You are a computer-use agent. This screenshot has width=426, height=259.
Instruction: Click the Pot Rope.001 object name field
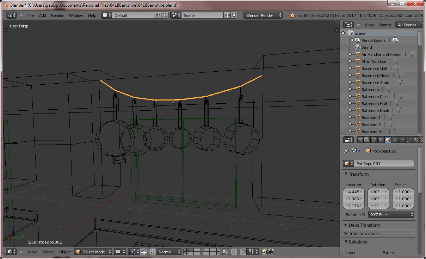pos(384,163)
